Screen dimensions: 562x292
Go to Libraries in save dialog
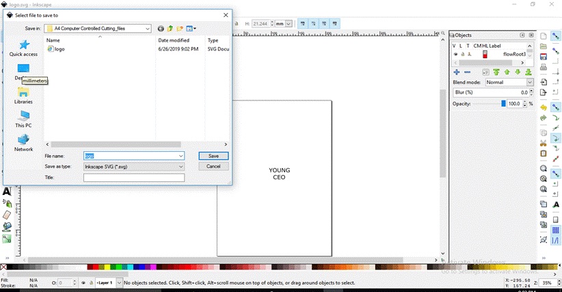23,95
